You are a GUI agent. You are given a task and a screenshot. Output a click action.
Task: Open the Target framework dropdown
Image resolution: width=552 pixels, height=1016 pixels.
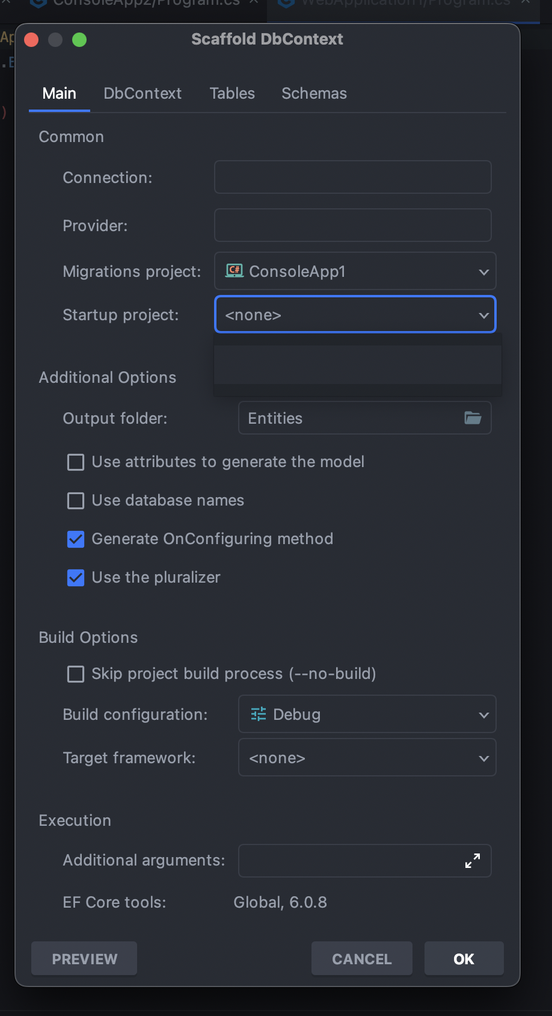(x=367, y=757)
